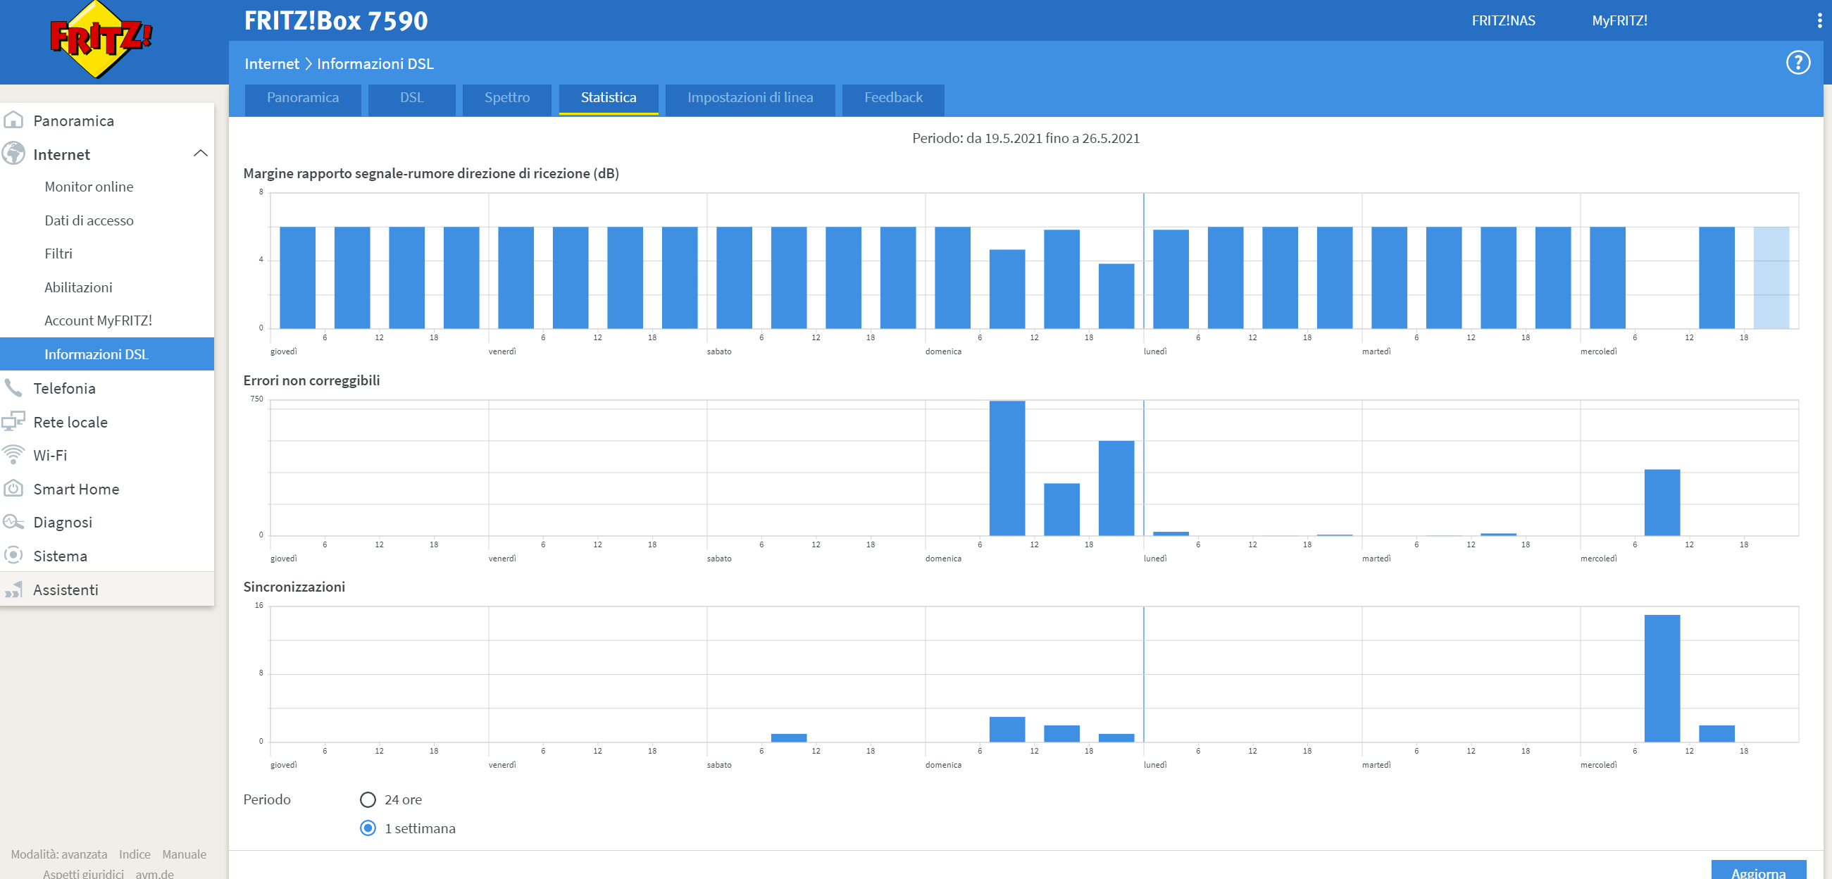Click the tallest Sincronizzazioni bar on mercoledì
The height and width of the screenshot is (879, 1832).
click(1662, 678)
